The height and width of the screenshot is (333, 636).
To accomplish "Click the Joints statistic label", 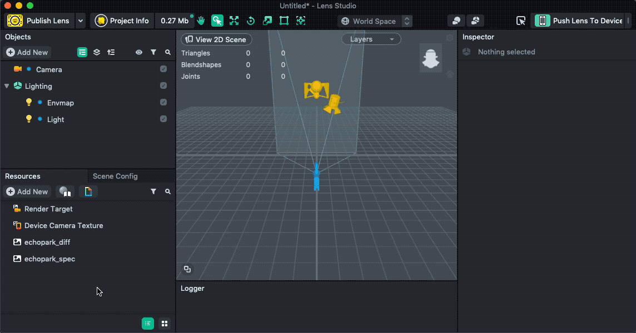I will [x=190, y=77].
